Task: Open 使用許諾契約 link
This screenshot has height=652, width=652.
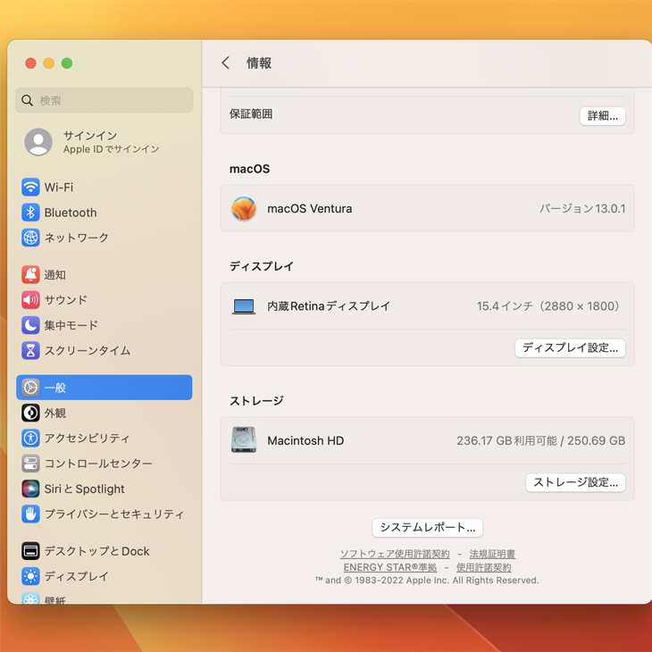Action: 483,567
